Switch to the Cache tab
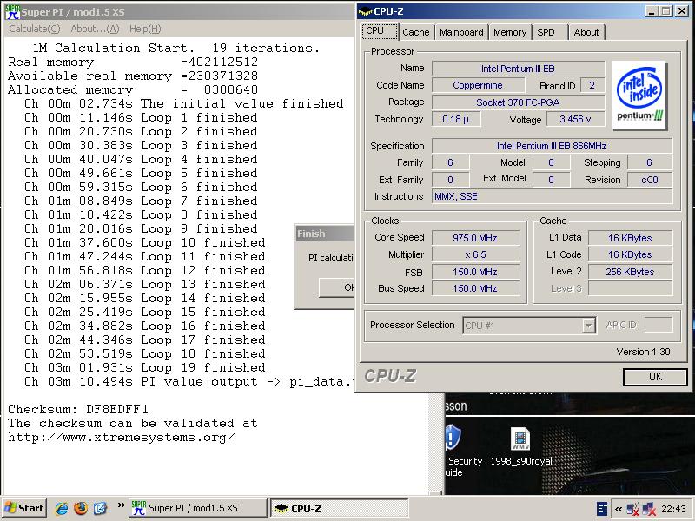The width and height of the screenshot is (695, 521). [x=416, y=32]
